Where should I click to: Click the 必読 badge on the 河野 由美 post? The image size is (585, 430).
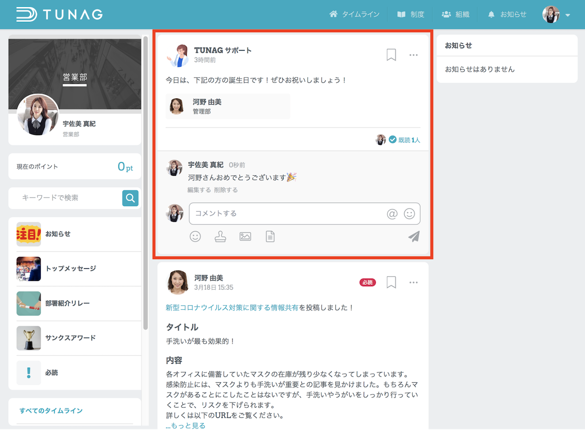(x=368, y=282)
